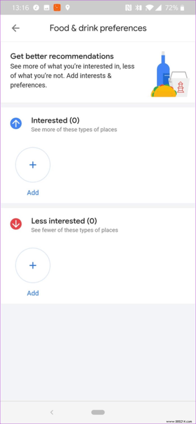Tap the clock showing 13:16
196x424 pixels.
click(x=20, y=8)
